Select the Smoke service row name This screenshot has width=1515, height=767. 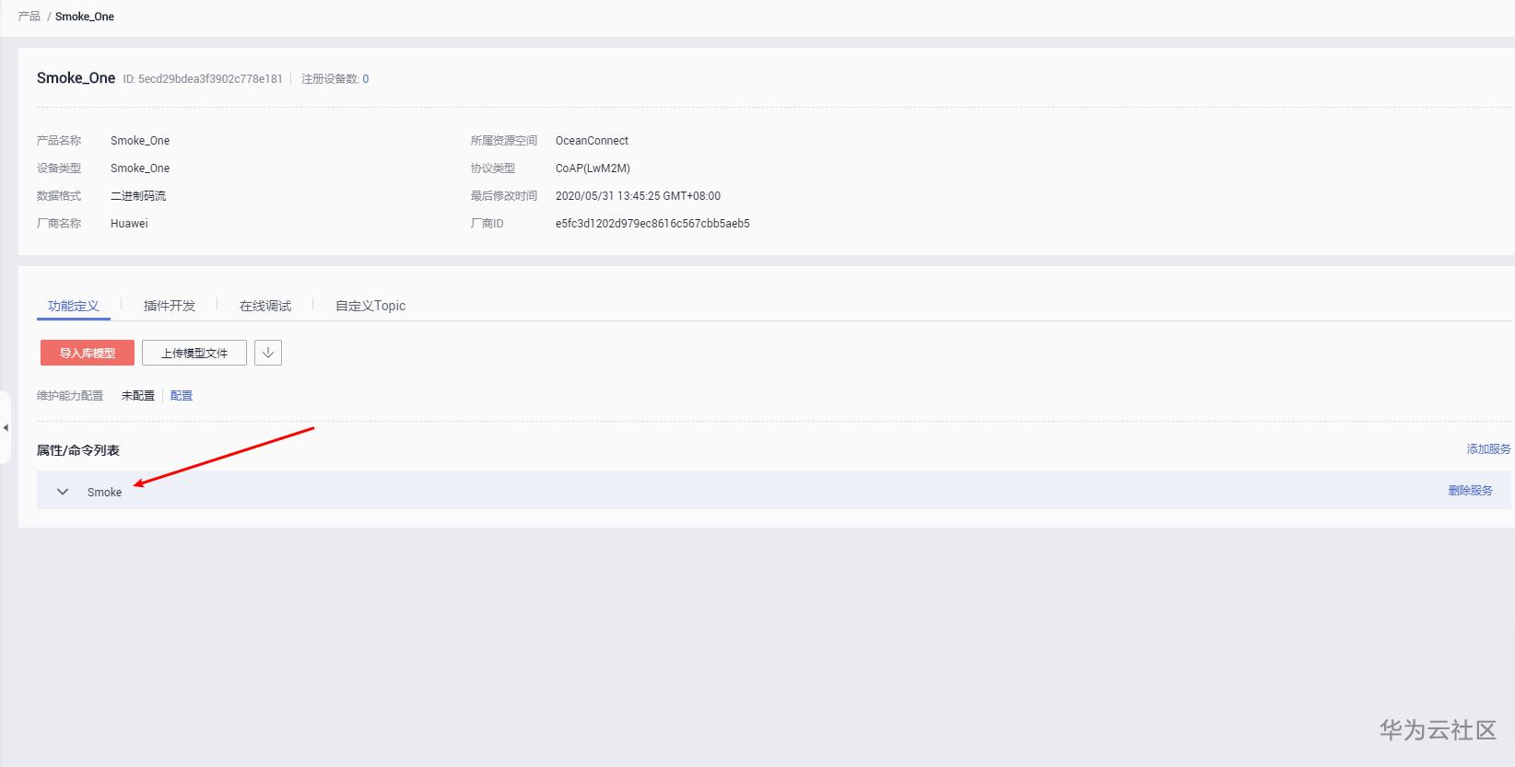tap(104, 493)
